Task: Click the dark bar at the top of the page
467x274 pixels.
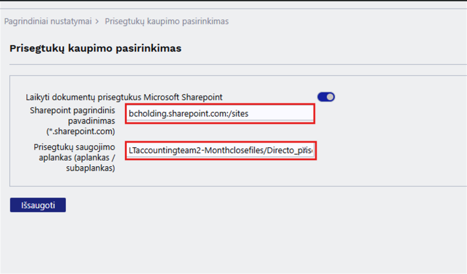Action: tap(233, 2)
